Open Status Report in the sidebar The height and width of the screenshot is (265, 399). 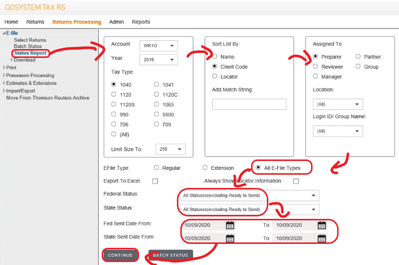coord(30,53)
